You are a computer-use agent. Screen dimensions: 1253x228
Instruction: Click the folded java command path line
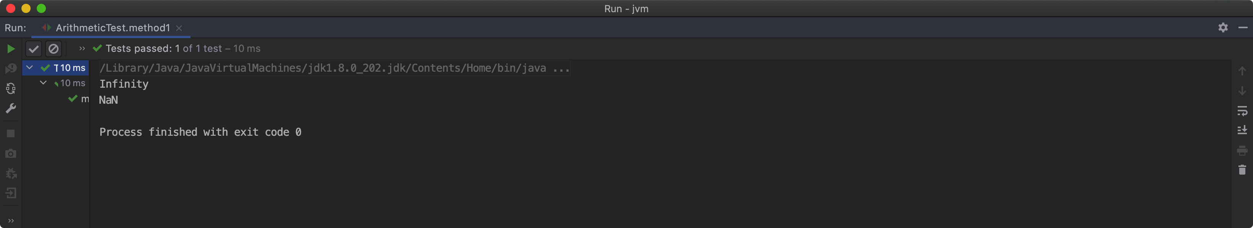point(334,68)
